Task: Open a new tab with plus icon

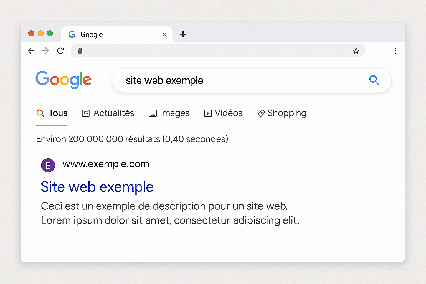Action: pyautogui.click(x=183, y=34)
